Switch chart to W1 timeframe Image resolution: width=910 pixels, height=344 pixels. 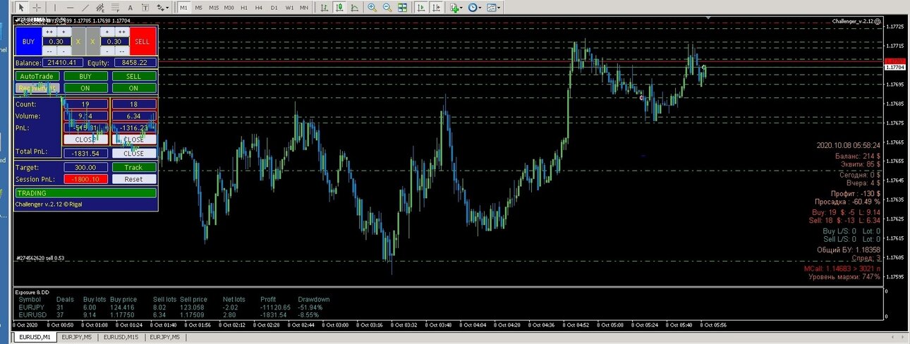(x=289, y=7)
